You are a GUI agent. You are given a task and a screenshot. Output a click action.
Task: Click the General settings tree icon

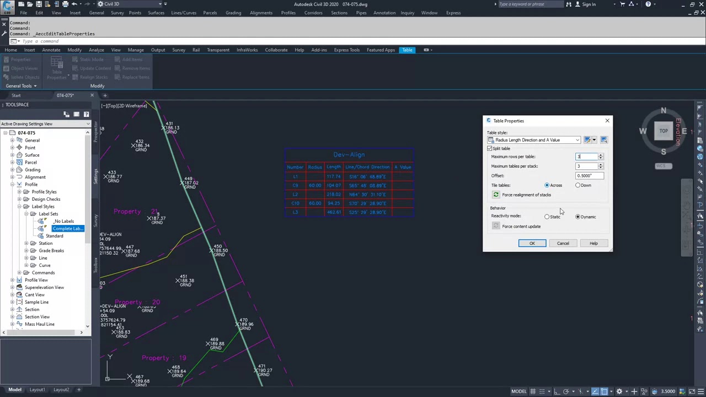19,140
